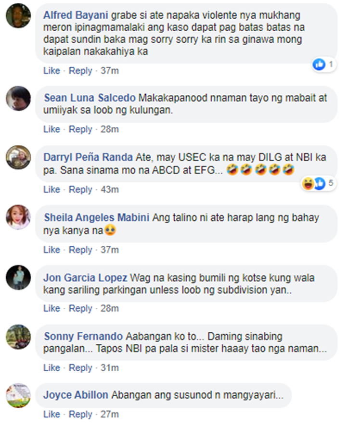This screenshot has width=361, height=428.
Task: View Darryl Peña Randa's profile photo
Action: pyautogui.click(x=18, y=158)
